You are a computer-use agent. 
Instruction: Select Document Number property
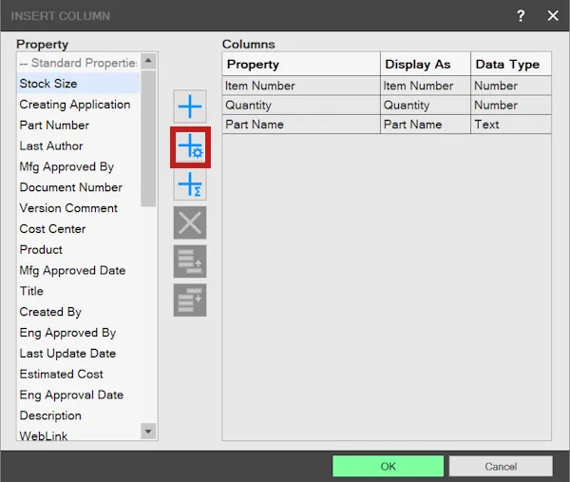coord(78,187)
